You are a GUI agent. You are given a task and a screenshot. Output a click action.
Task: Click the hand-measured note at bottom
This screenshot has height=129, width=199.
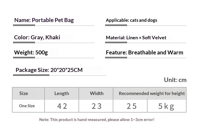[x=97, y=120]
